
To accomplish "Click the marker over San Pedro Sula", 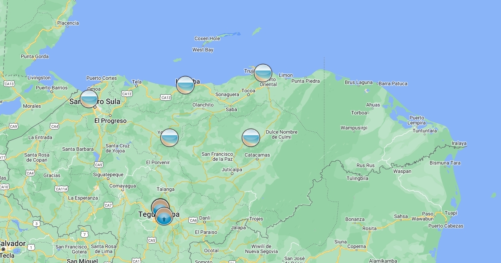I will (89, 99).
